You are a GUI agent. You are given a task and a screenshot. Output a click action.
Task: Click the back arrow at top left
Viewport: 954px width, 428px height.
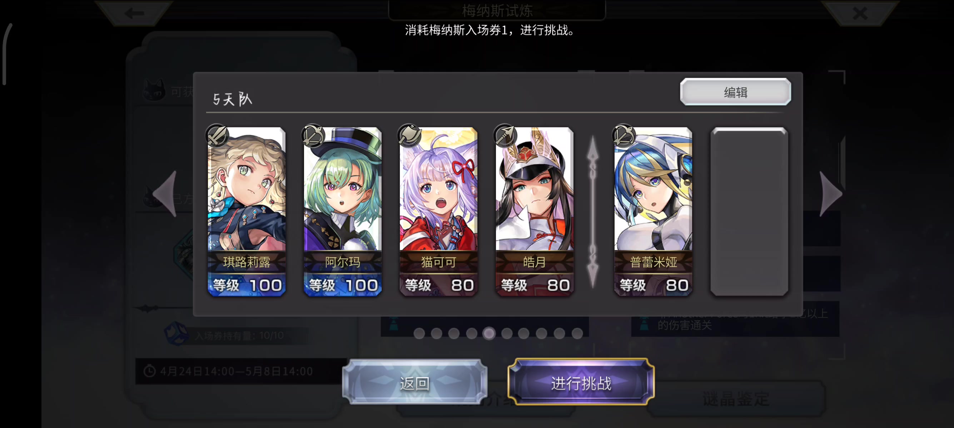[x=134, y=13]
